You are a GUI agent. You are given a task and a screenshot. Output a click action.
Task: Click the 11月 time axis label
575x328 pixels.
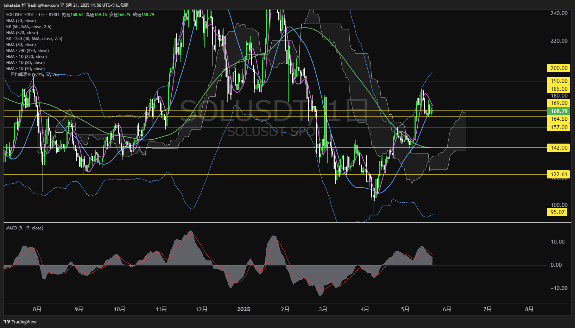click(x=161, y=309)
